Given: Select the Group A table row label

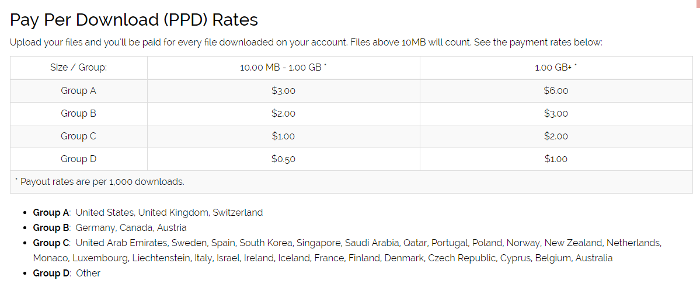Looking at the screenshot, I should pyautogui.click(x=78, y=90).
